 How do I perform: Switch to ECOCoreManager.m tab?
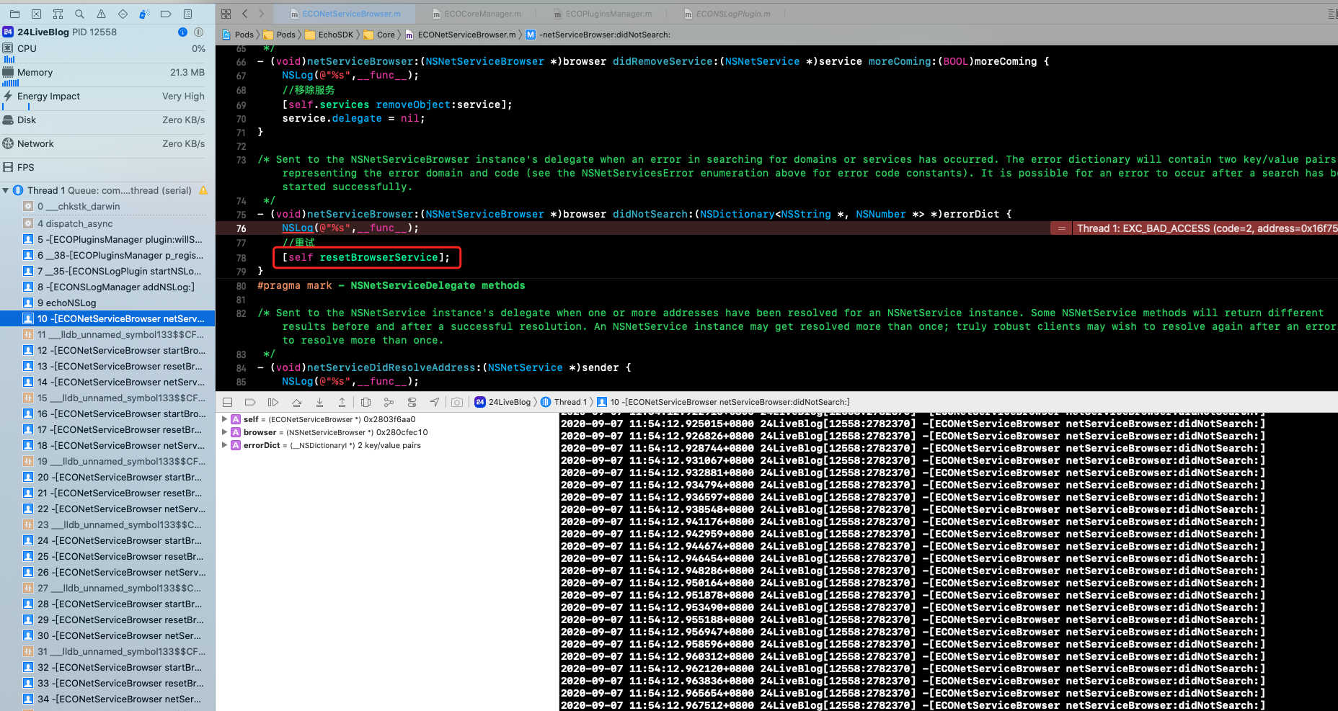pos(477,14)
